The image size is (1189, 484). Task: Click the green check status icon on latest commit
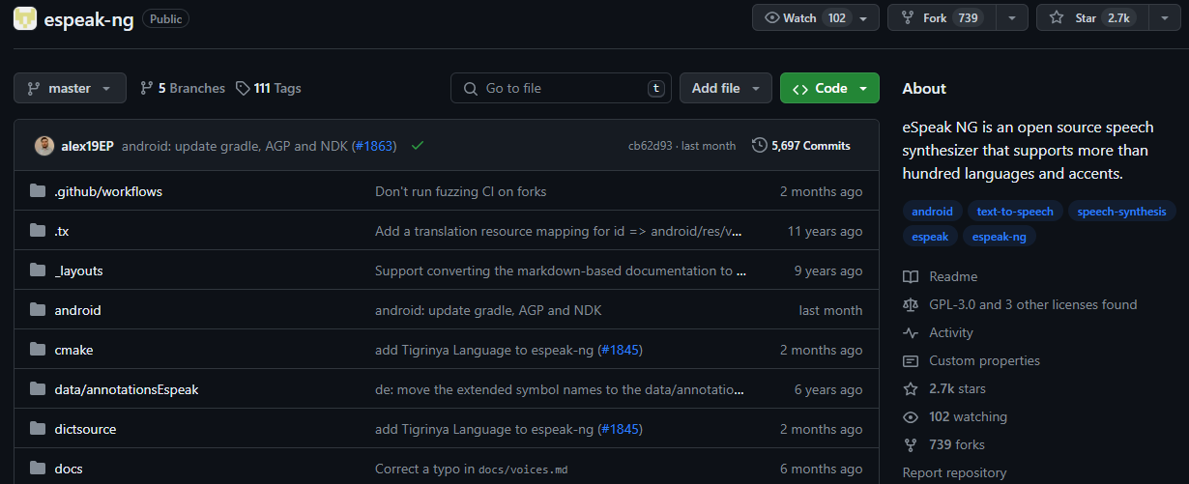click(418, 146)
